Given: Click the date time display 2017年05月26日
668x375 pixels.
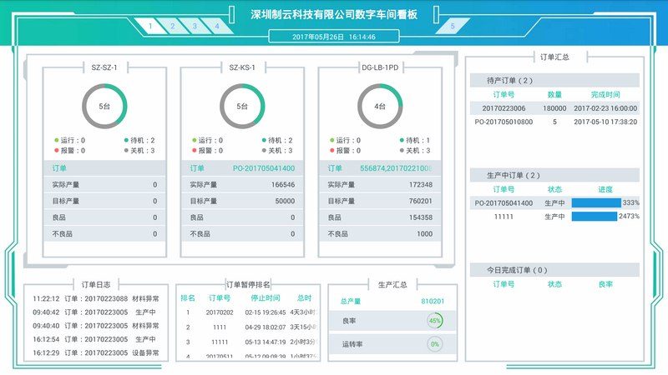Looking at the screenshot, I should 334,37.
